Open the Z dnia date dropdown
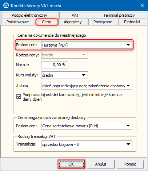Viewport: 148px width, 171px height. [87, 86]
